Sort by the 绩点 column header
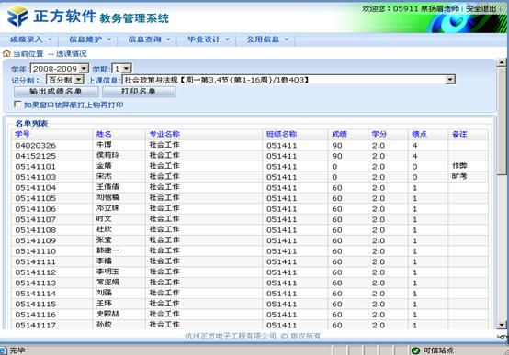Image resolution: width=509 pixels, height=355 pixels. point(419,134)
